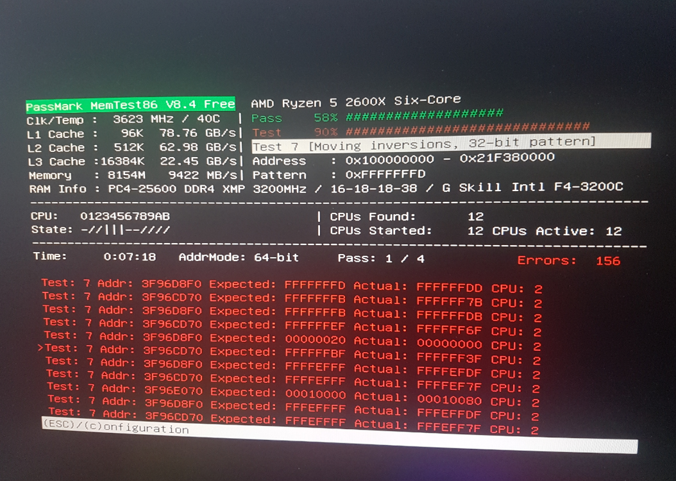The width and height of the screenshot is (676, 481).
Task: Click CPUs Found: 12 entry
Action: [407, 216]
